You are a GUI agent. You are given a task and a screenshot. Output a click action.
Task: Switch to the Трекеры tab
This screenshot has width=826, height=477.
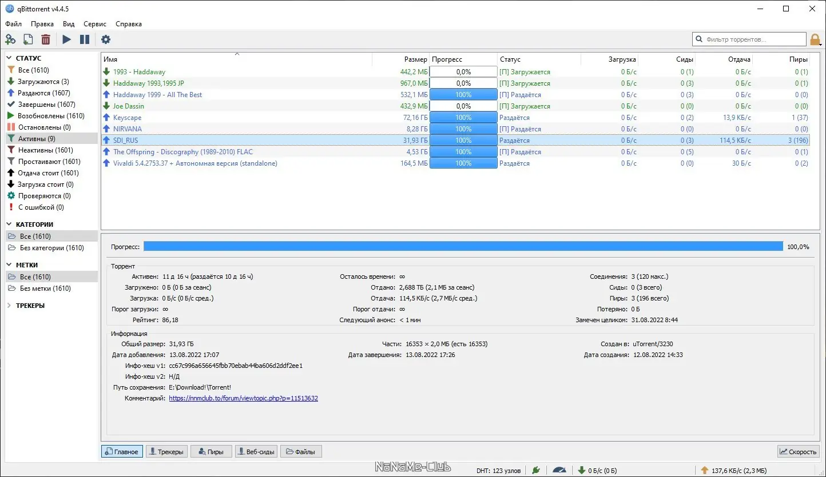166,452
